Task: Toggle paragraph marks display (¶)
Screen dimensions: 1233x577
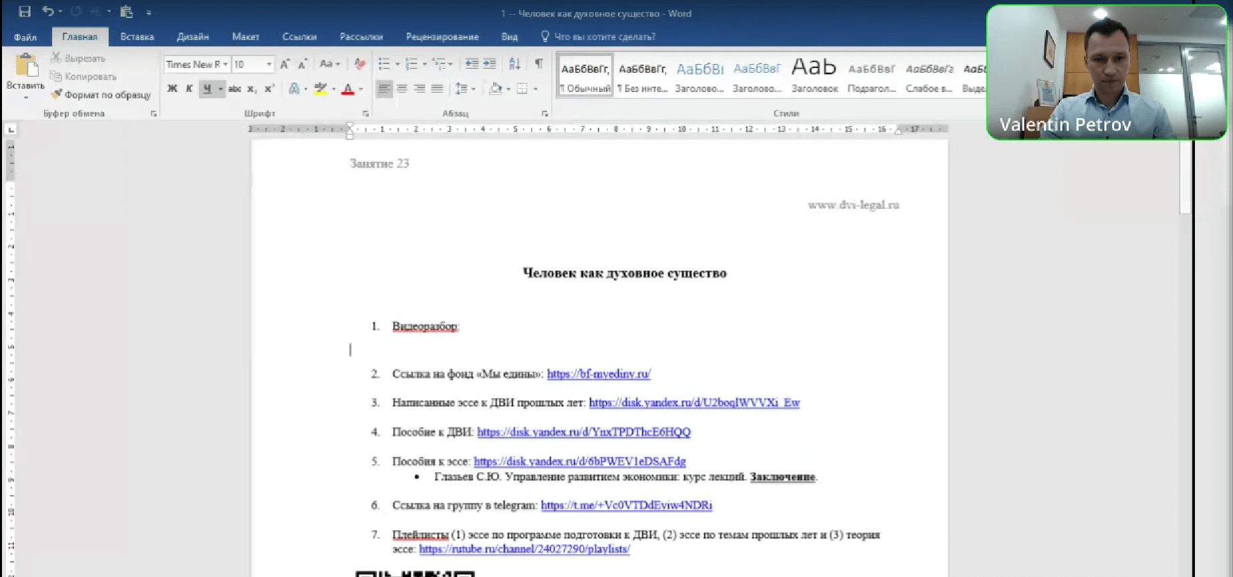Action: point(538,64)
